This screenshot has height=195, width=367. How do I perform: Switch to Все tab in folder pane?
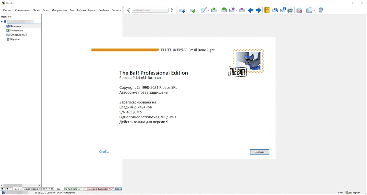pos(17,189)
